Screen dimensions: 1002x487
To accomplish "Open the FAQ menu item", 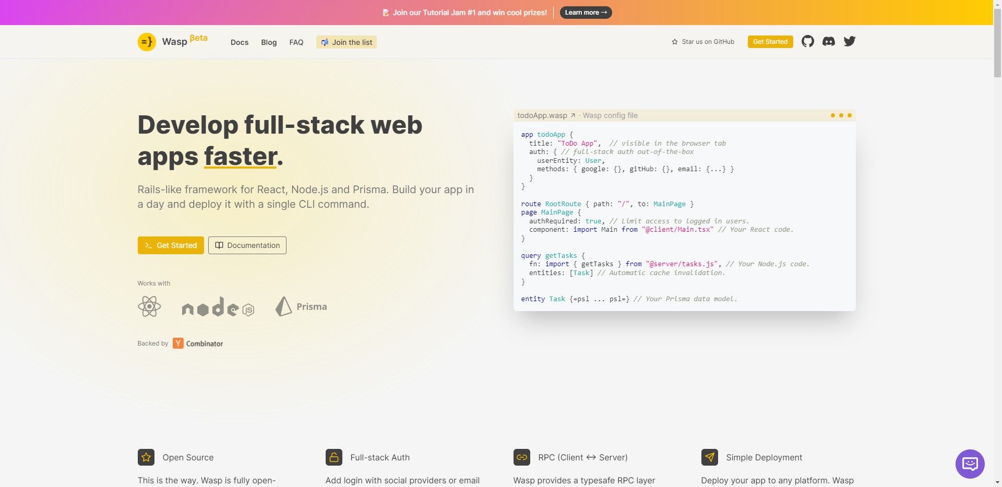I will tap(296, 42).
